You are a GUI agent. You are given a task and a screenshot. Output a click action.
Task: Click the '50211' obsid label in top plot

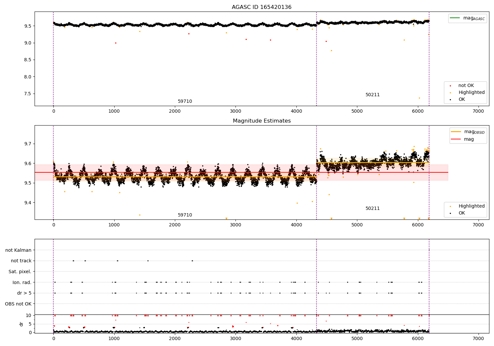[372, 95]
